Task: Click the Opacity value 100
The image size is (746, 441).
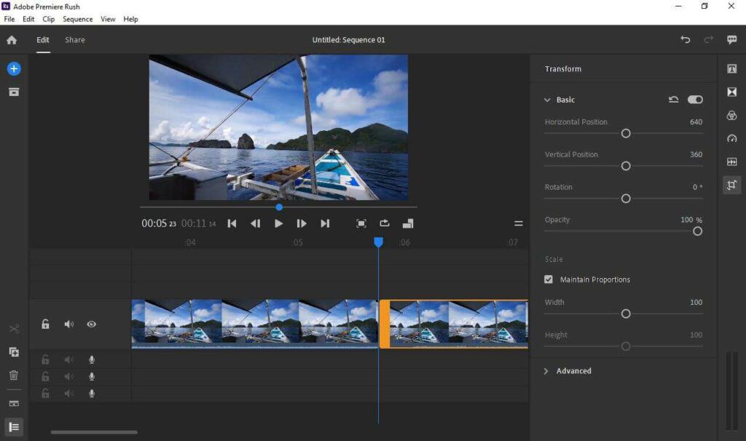Action: [x=686, y=220]
